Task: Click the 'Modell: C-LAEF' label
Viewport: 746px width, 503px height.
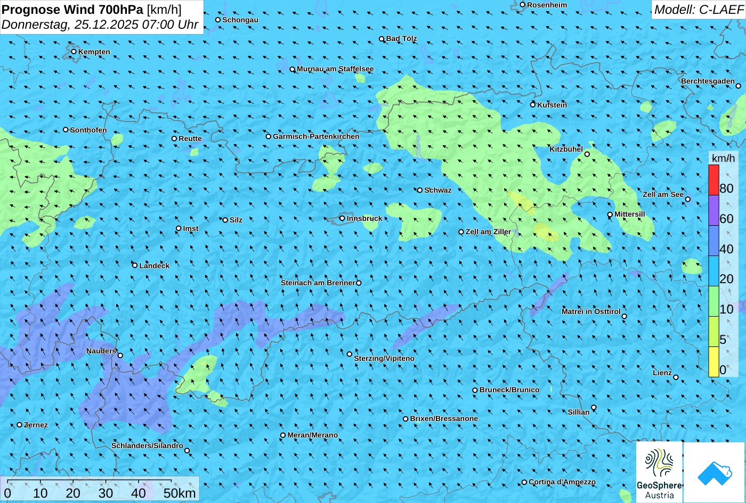Action: pos(699,9)
